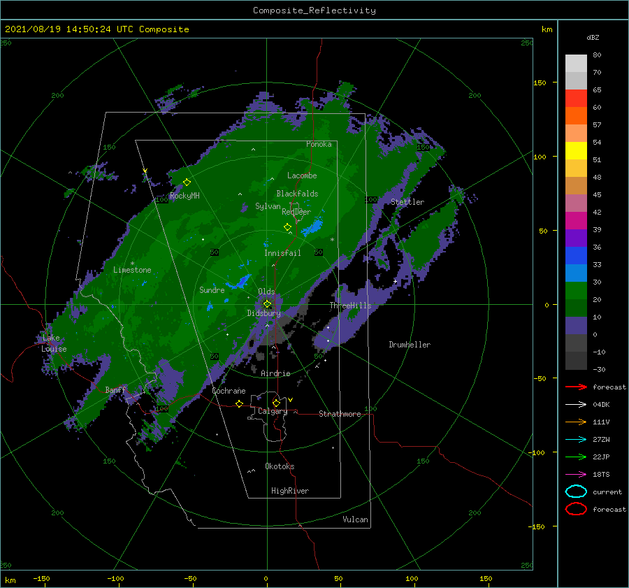Click the Ponoka city label

pyautogui.click(x=319, y=144)
